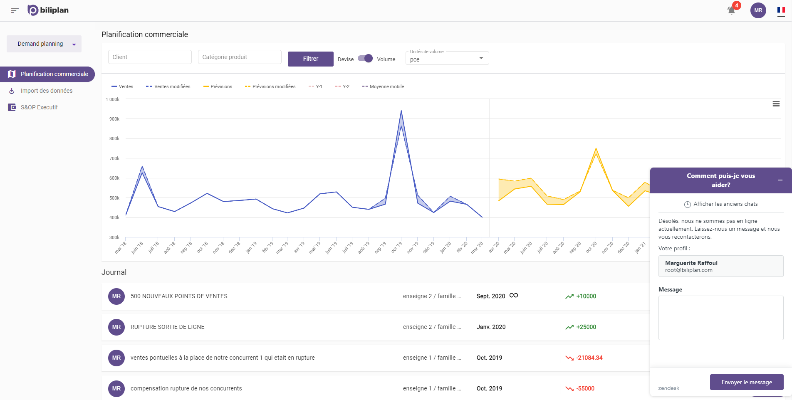Open Planification commerciale in the sidebar

(47, 74)
